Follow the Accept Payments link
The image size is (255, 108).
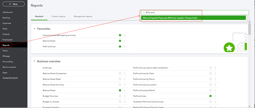coord(10,78)
